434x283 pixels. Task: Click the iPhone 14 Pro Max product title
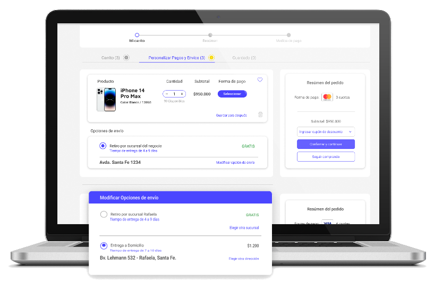(132, 93)
